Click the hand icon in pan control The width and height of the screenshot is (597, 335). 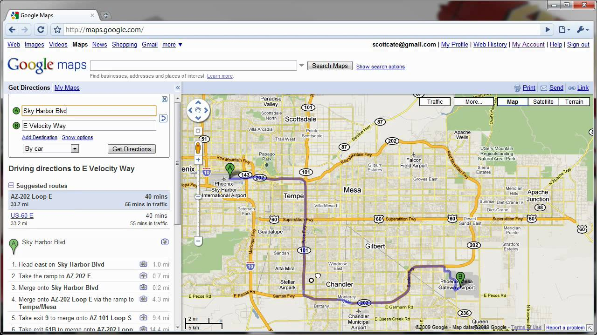coord(198,110)
